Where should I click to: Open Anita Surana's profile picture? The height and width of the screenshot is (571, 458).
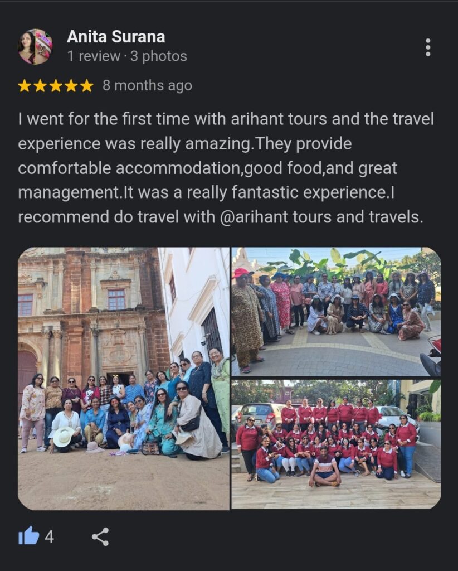(x=35, y=47)
